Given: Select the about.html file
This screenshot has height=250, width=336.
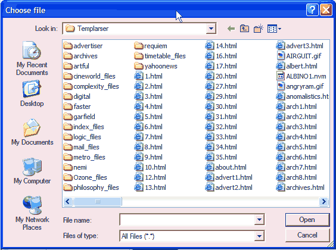Looking at the screenshot, I should pos(226,167).
